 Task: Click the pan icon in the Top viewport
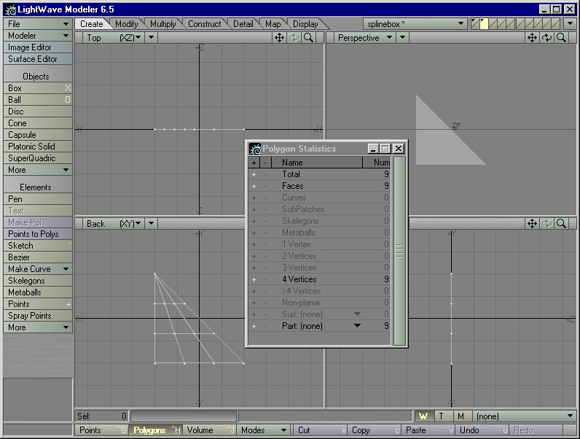tap(280, 38)
